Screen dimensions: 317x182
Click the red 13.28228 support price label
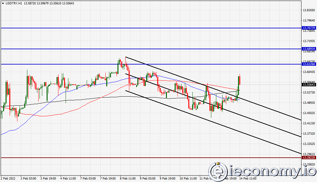[x=309, y=157]
